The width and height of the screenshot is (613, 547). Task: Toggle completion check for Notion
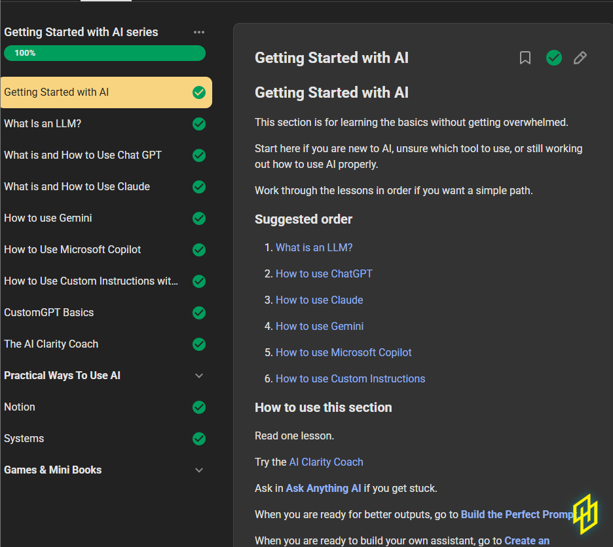click(x=199, y=407)
